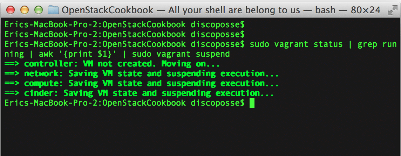Click the green block cursor at the prompt
This screenshot has width=401, height=156.
[x=252, y=103]
